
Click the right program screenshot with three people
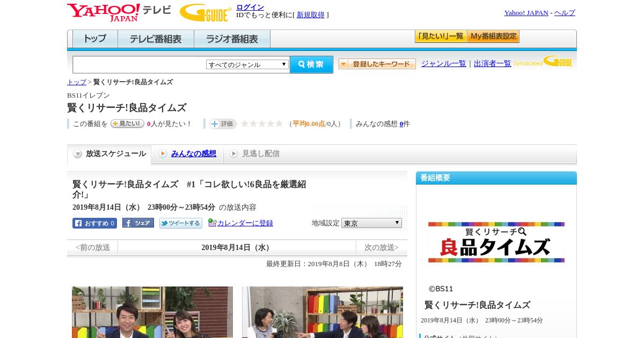tap(323, 312)
